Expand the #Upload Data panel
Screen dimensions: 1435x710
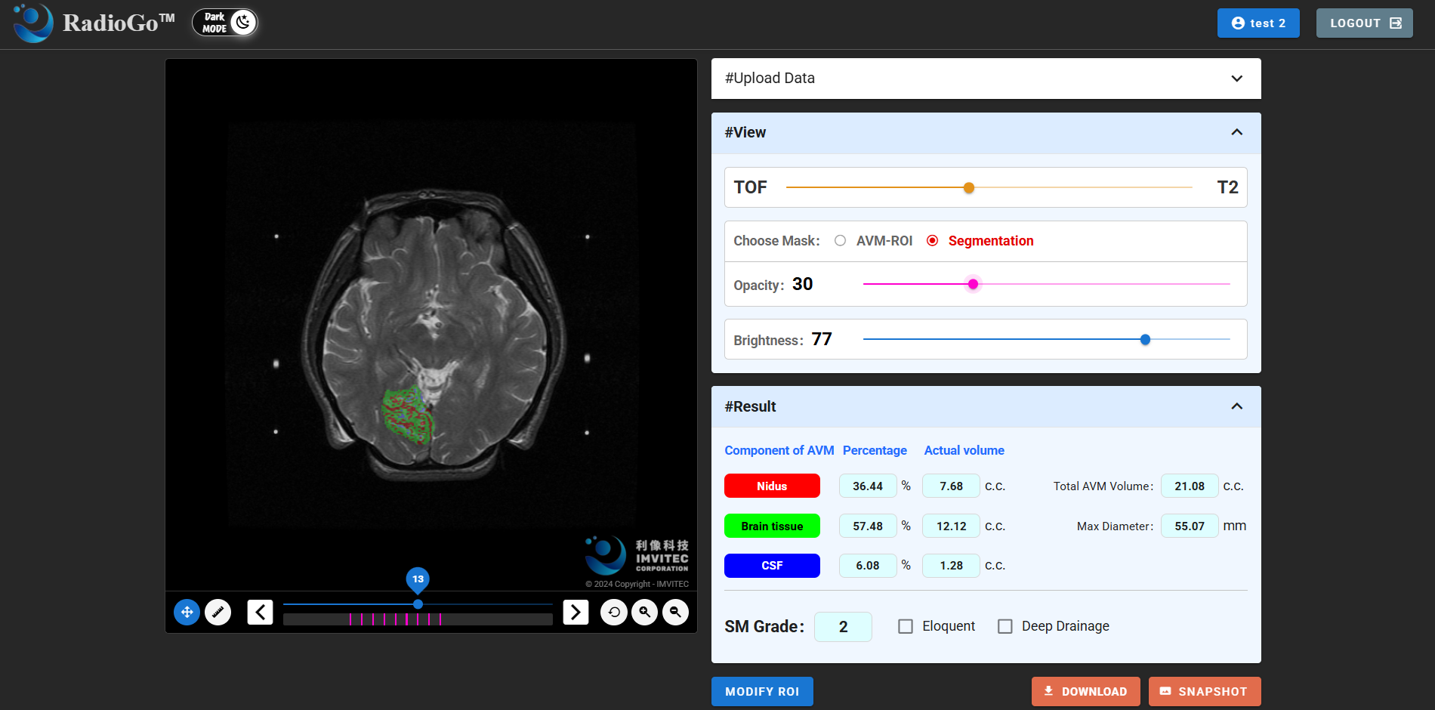pos(986,79)
